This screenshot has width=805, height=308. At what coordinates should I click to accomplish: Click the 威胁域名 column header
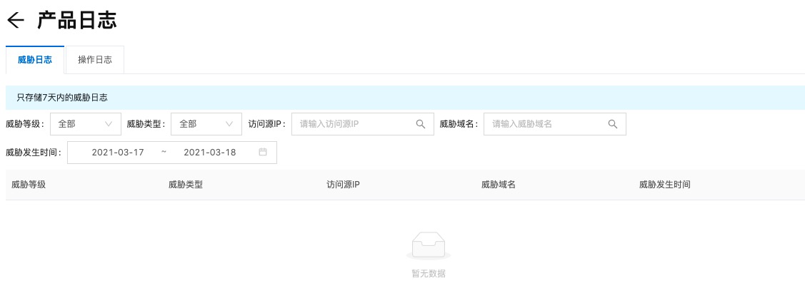(499, 185)
